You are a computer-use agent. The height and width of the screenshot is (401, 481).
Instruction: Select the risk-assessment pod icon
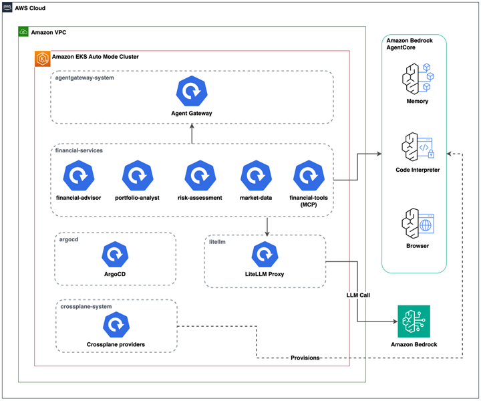point(200,176)
